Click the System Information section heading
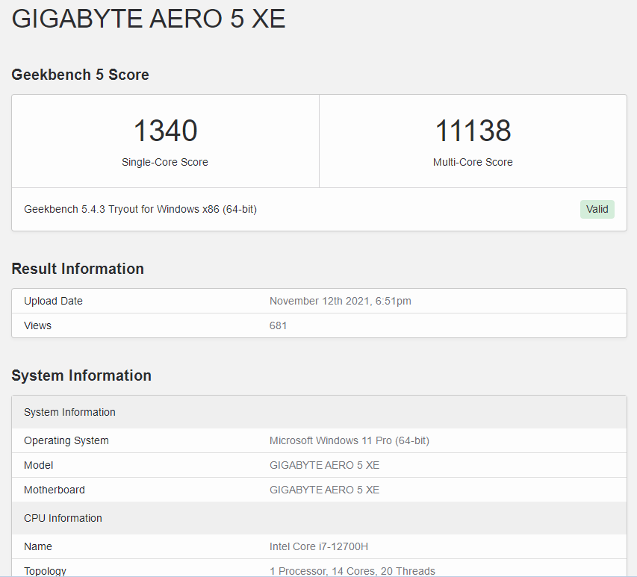The width and height of the screenshot is (637, 577). pos(81,375)
